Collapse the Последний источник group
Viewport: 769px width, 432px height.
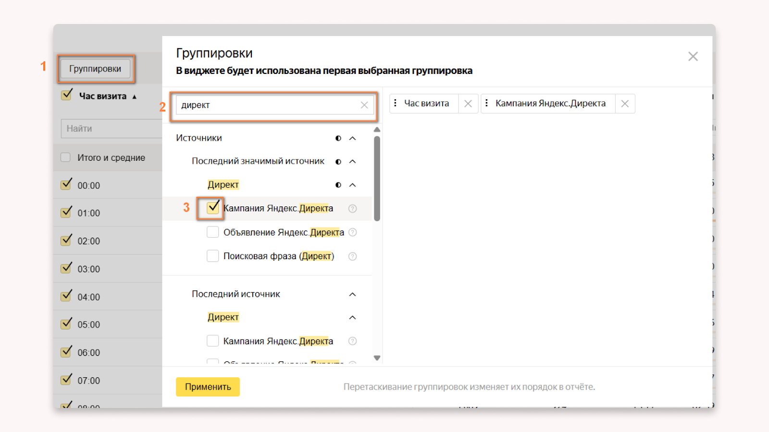[352, 294]
